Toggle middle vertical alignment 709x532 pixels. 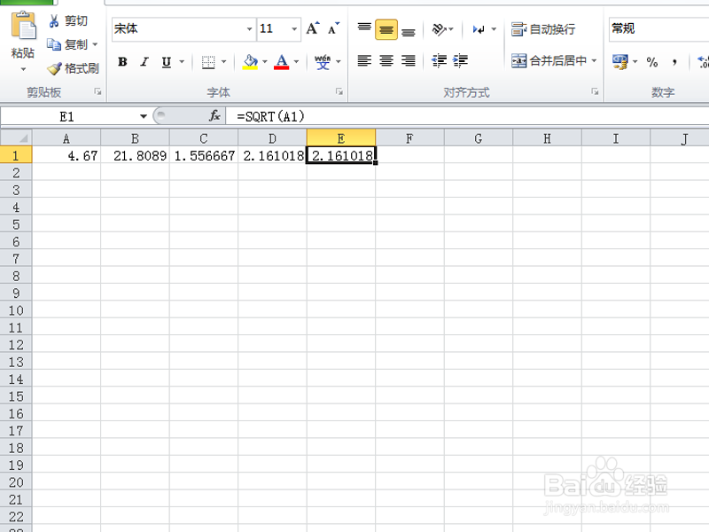coord(386,29)
